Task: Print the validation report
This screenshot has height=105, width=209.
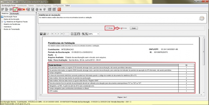Action: pos(44,34)
